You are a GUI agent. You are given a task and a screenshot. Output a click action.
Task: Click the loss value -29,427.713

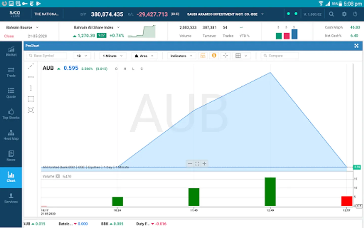[x=152, y=14]
